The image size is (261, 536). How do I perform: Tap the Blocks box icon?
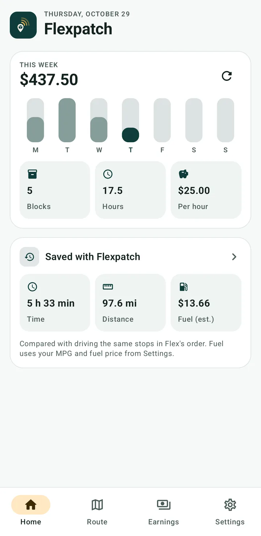tap(32, 174)
